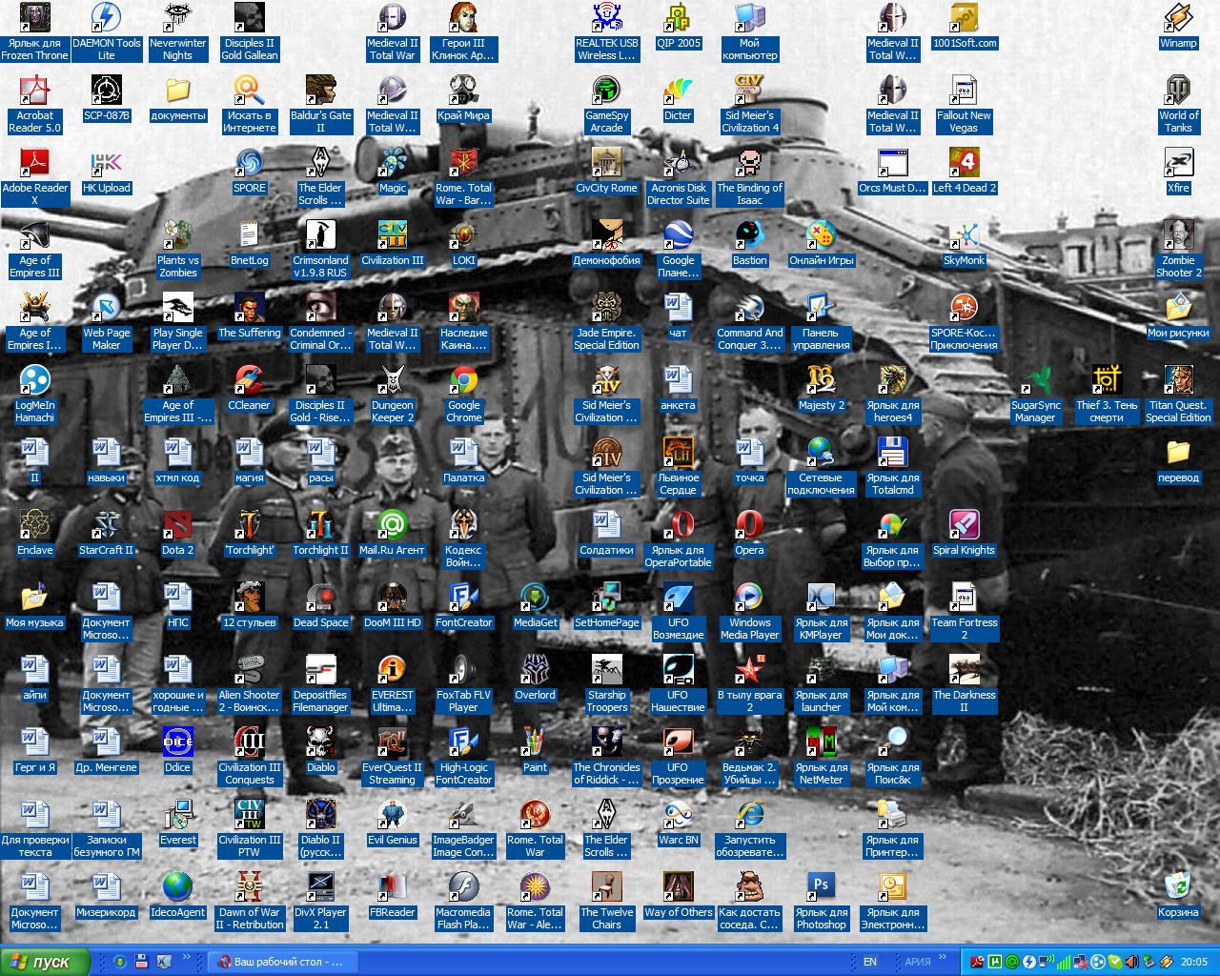Viewport: 1220px width, 976px height.
Task: Launch the Mail.Ru Агент icon
Action: point(392,533)
